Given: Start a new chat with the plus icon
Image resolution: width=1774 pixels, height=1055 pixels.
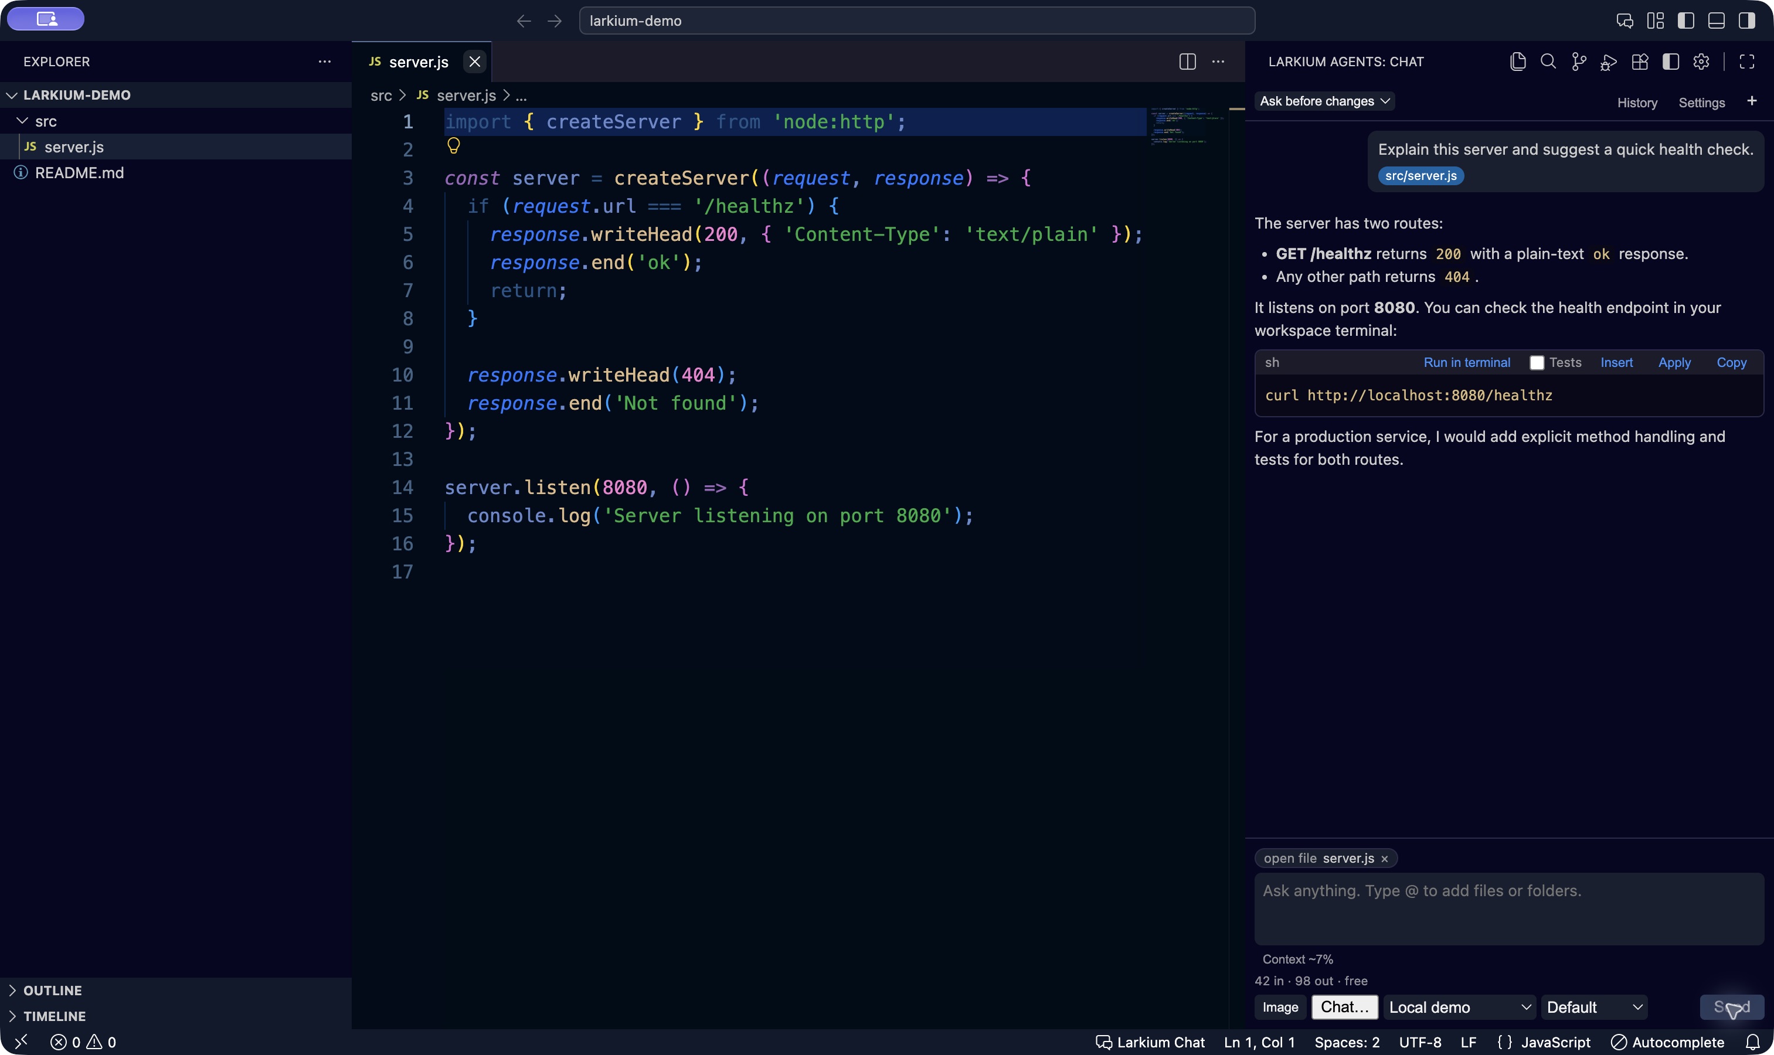Looking at the screenshot, I should [1752, 101].
